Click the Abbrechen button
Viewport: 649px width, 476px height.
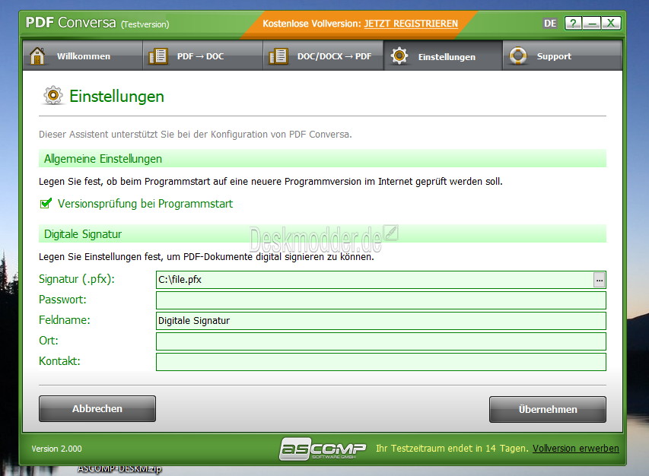tap(97, 408)
